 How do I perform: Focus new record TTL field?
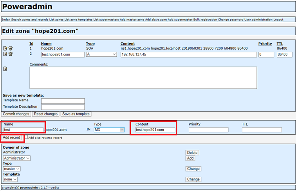[262, 130]
